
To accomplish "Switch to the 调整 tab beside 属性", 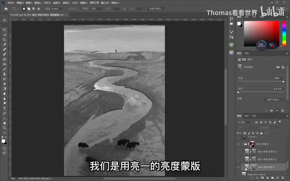I will click(247, 53).
